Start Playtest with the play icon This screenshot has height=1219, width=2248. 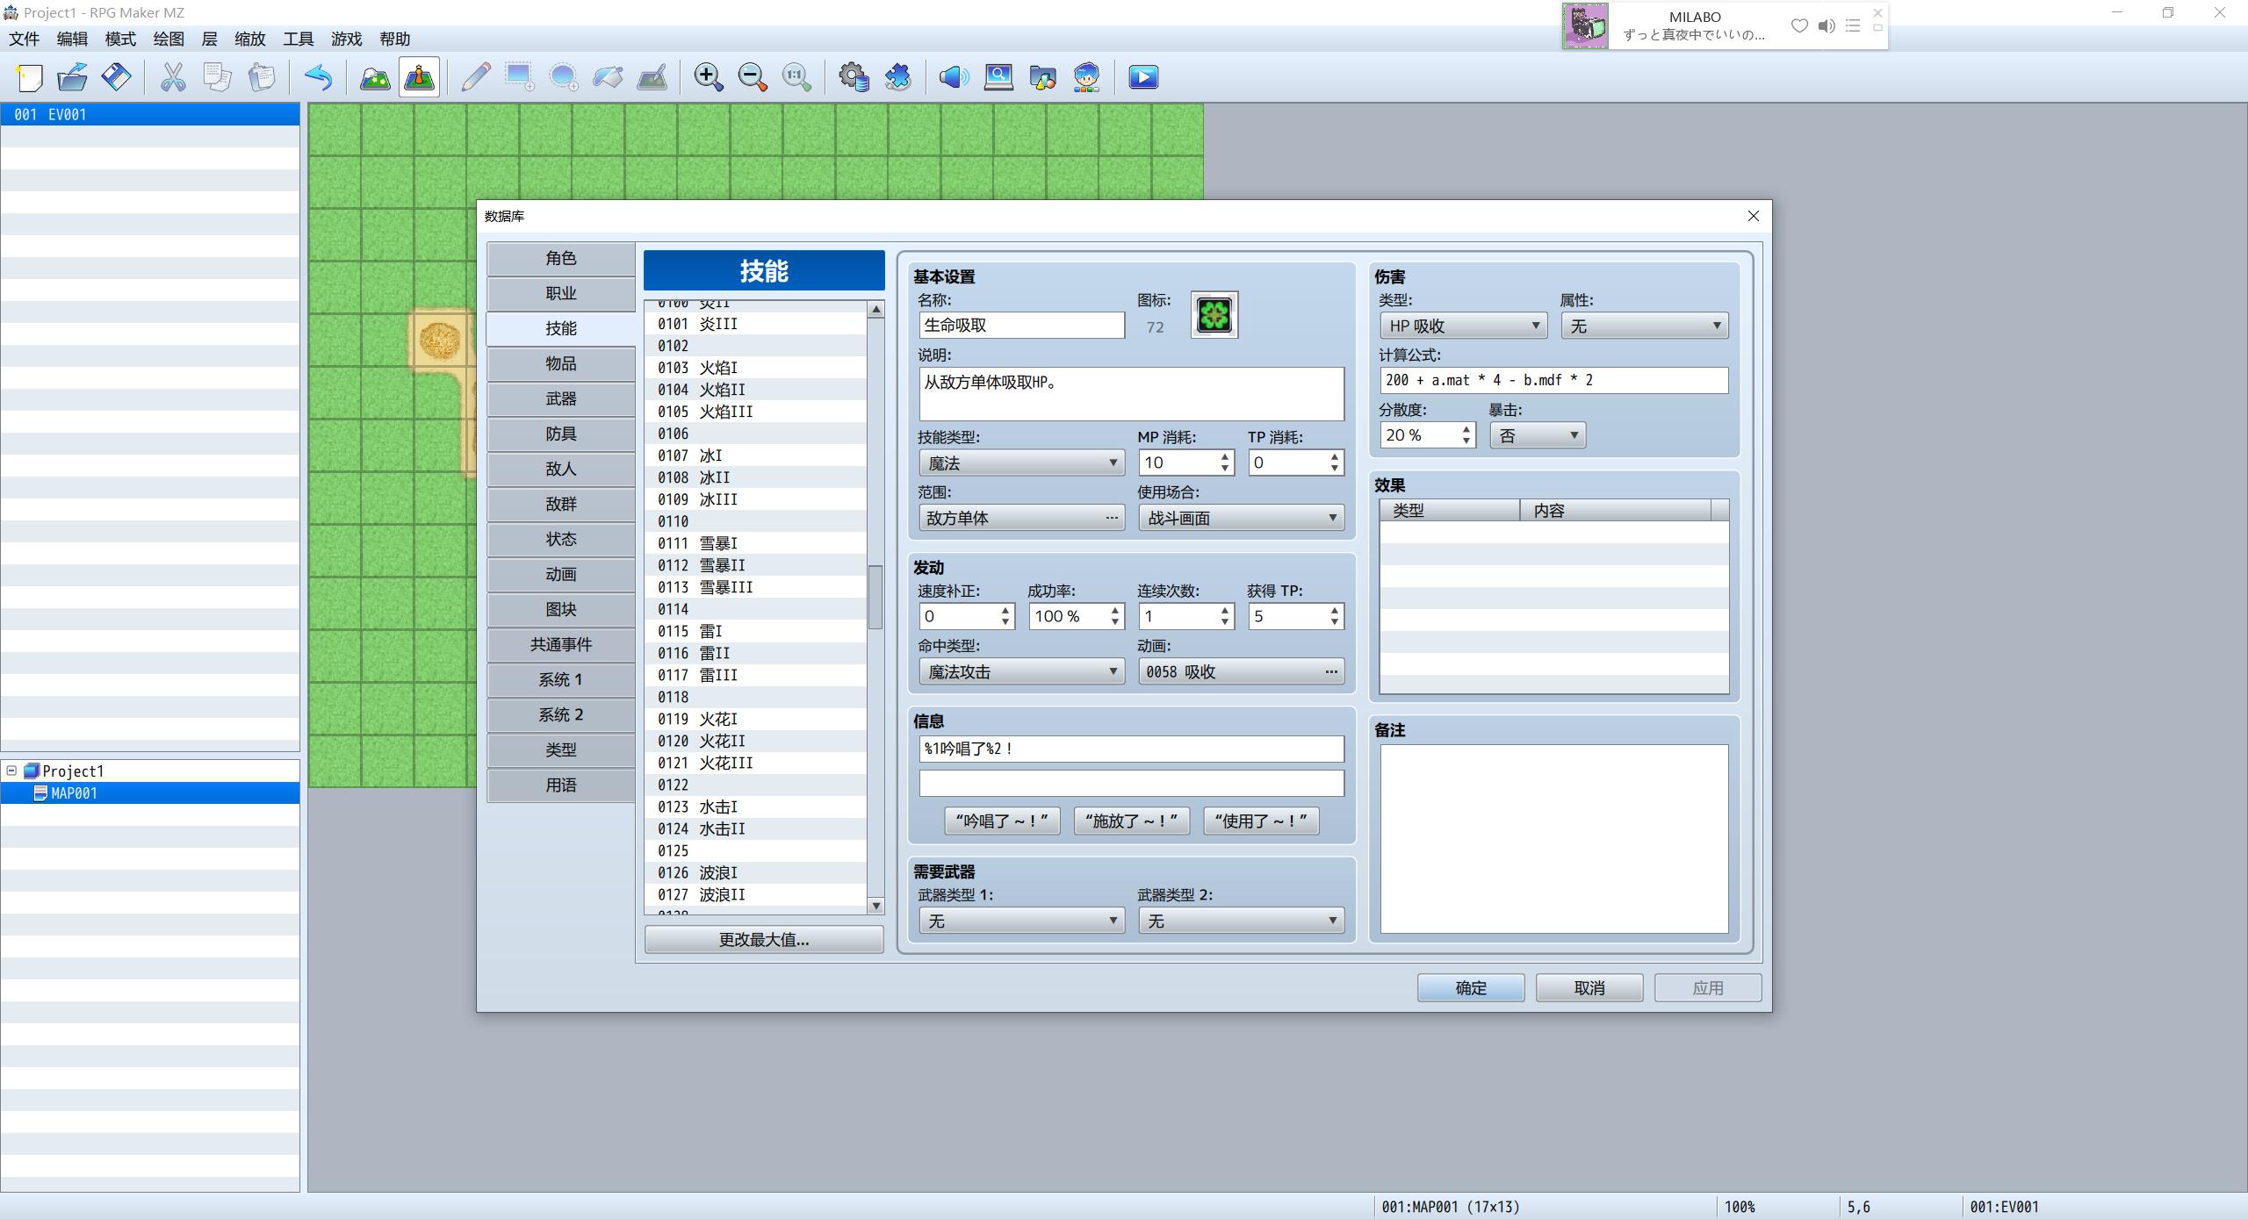coord(1142,77)
